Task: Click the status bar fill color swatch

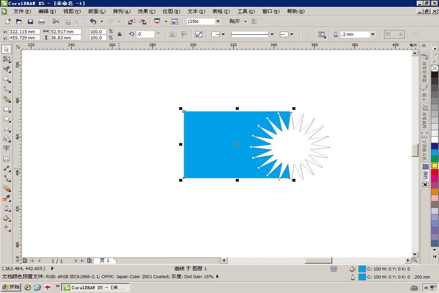Action: click(362, 269)
